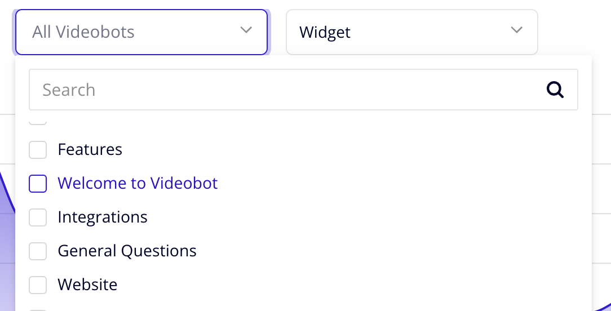611x311 pixels.
Task: Select the General Questions checkbox
Action: [x=38, y=251]
